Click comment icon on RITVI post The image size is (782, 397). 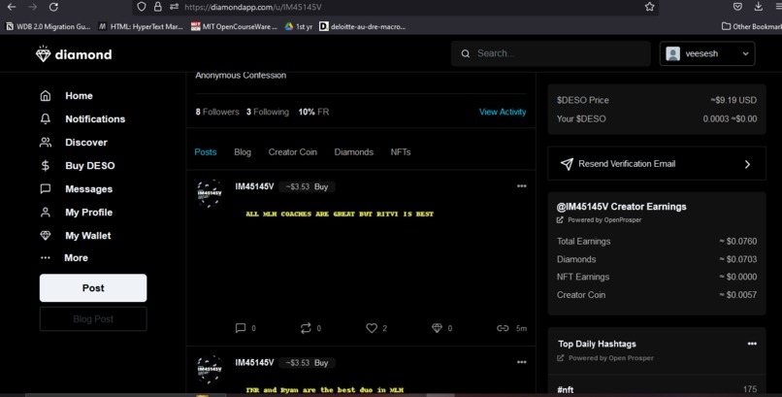(x=241, y=328)
